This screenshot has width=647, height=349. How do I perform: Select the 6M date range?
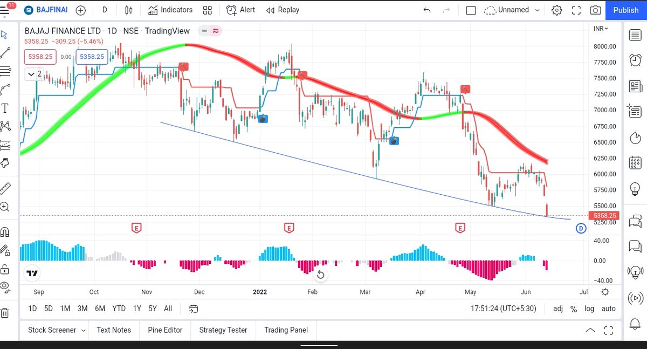tap(100, 309)
